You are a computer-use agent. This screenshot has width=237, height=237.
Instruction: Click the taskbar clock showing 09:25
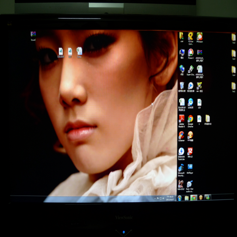click(170, 198)
